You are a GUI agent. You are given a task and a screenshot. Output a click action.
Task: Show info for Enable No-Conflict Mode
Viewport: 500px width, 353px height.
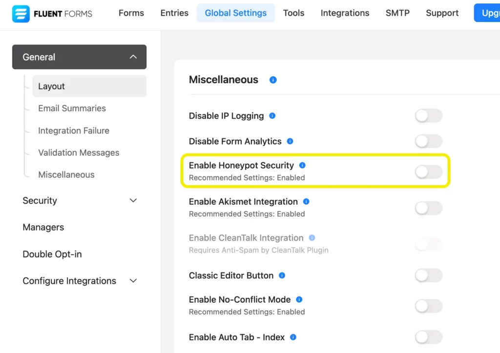point(299,299)
